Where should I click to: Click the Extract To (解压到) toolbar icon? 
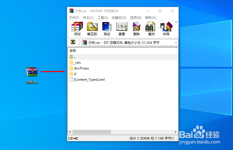tap(92, 29)
